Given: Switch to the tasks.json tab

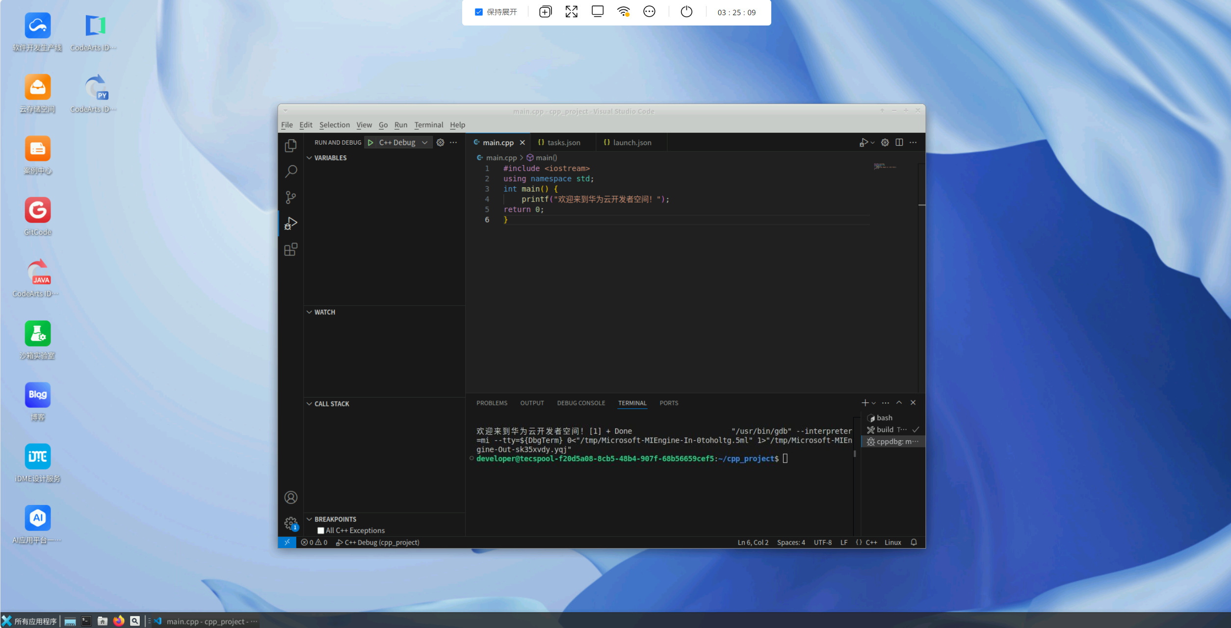Looking at the screenshot, I should click(x=563, y=143).
